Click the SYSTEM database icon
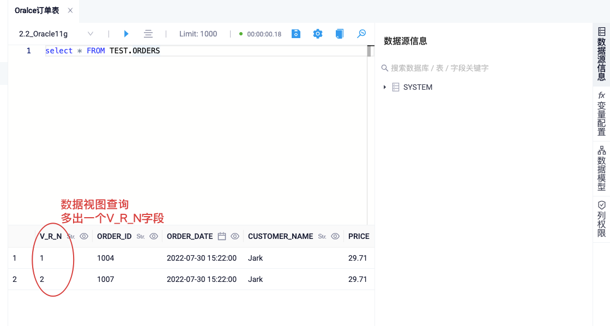 tap(396, 87)
